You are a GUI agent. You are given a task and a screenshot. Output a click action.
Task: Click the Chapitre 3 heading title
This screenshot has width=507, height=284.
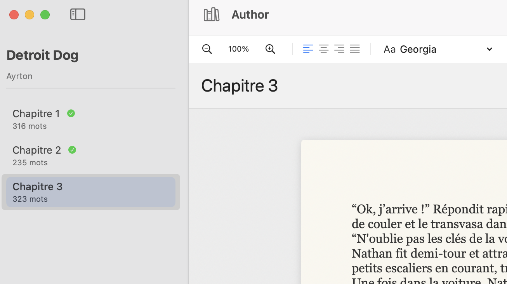[240, 85]
